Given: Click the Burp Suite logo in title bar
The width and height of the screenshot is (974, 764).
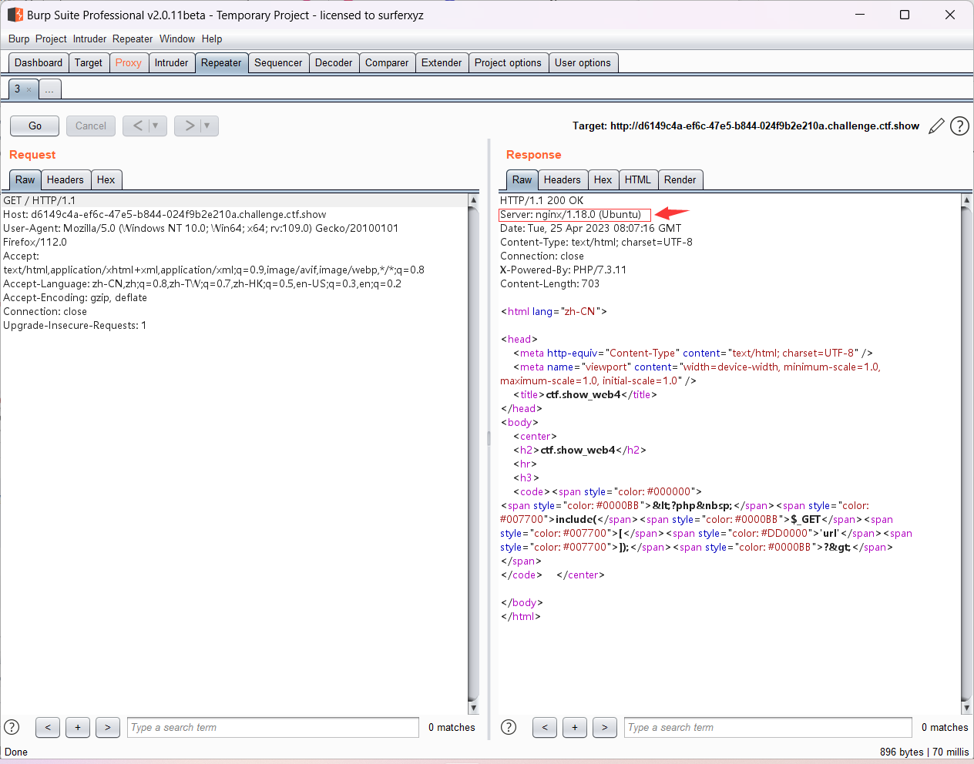Looking at the screenshot, I should 15,15.
